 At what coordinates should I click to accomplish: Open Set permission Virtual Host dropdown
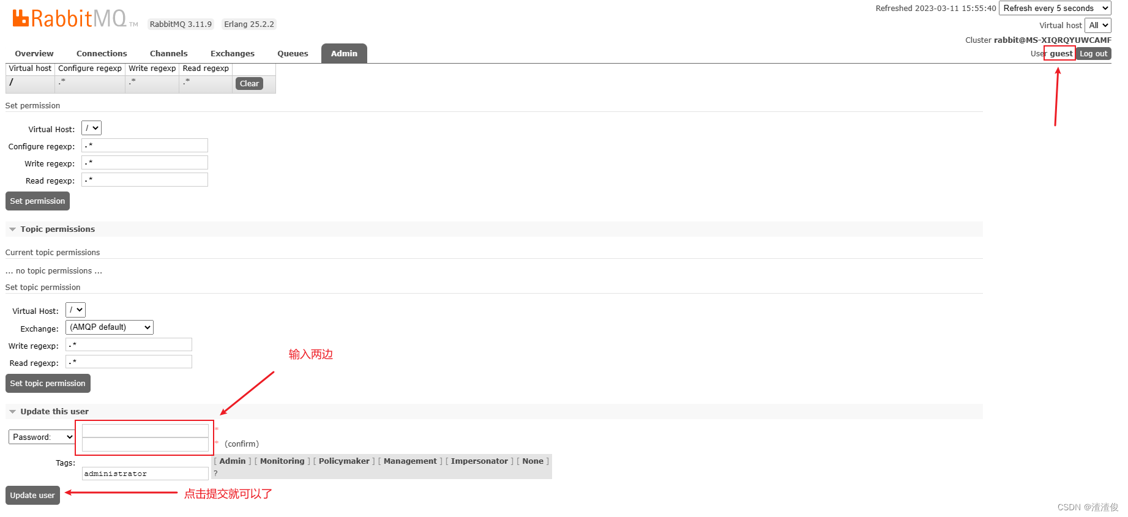click(x=91, y=128)
